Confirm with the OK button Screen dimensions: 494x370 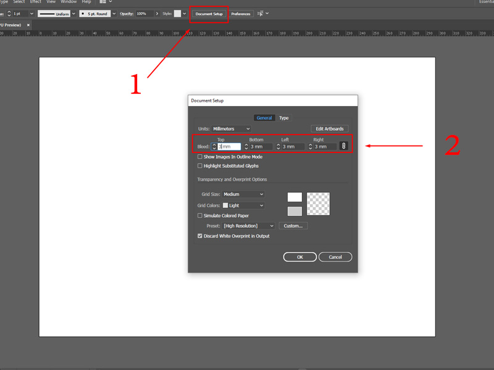300,257
